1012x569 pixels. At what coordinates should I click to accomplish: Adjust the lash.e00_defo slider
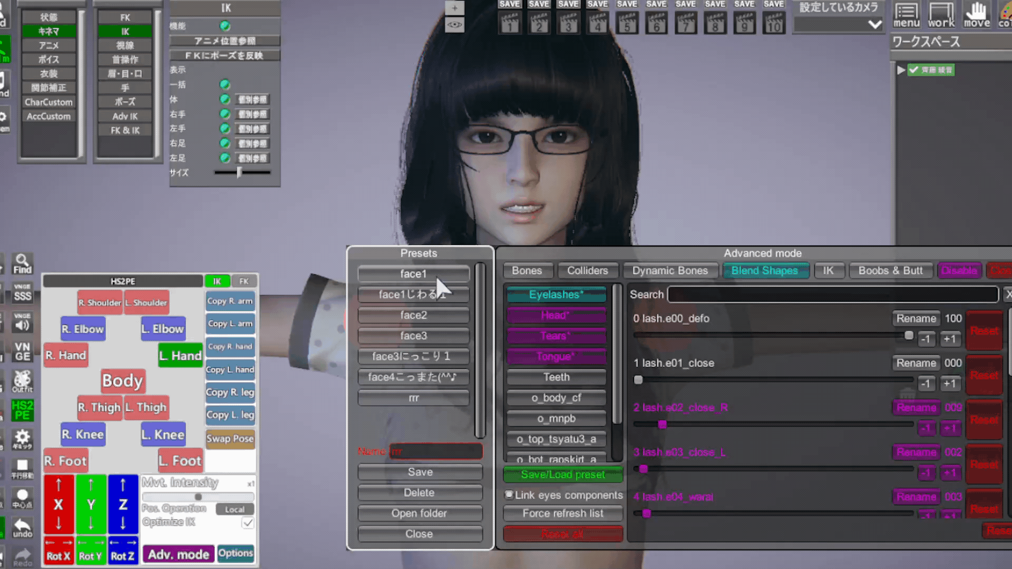908,336
